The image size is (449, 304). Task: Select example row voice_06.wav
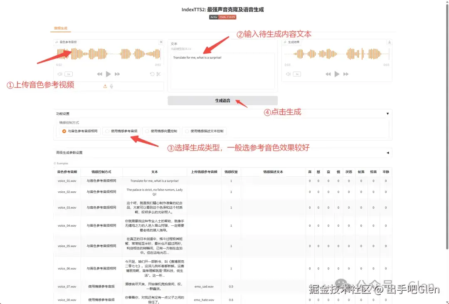pyautogui.click(x=222, y=269)
